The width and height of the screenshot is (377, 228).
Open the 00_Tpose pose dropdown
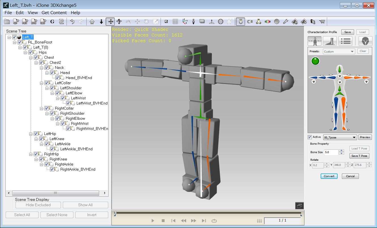pos(340,137)
